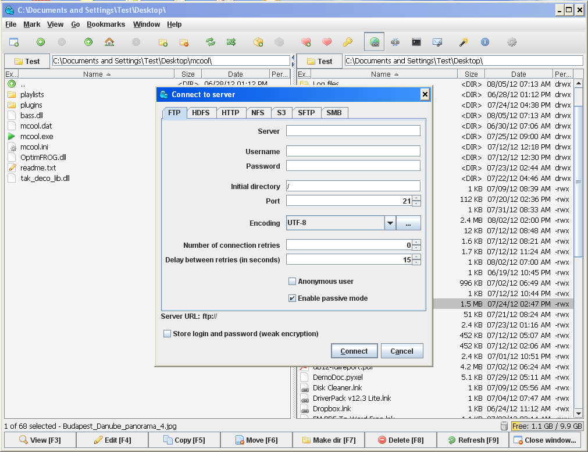Open Preferences with the gear icon
This screenshot has height=452, width=588.
(x=512, y=42)
